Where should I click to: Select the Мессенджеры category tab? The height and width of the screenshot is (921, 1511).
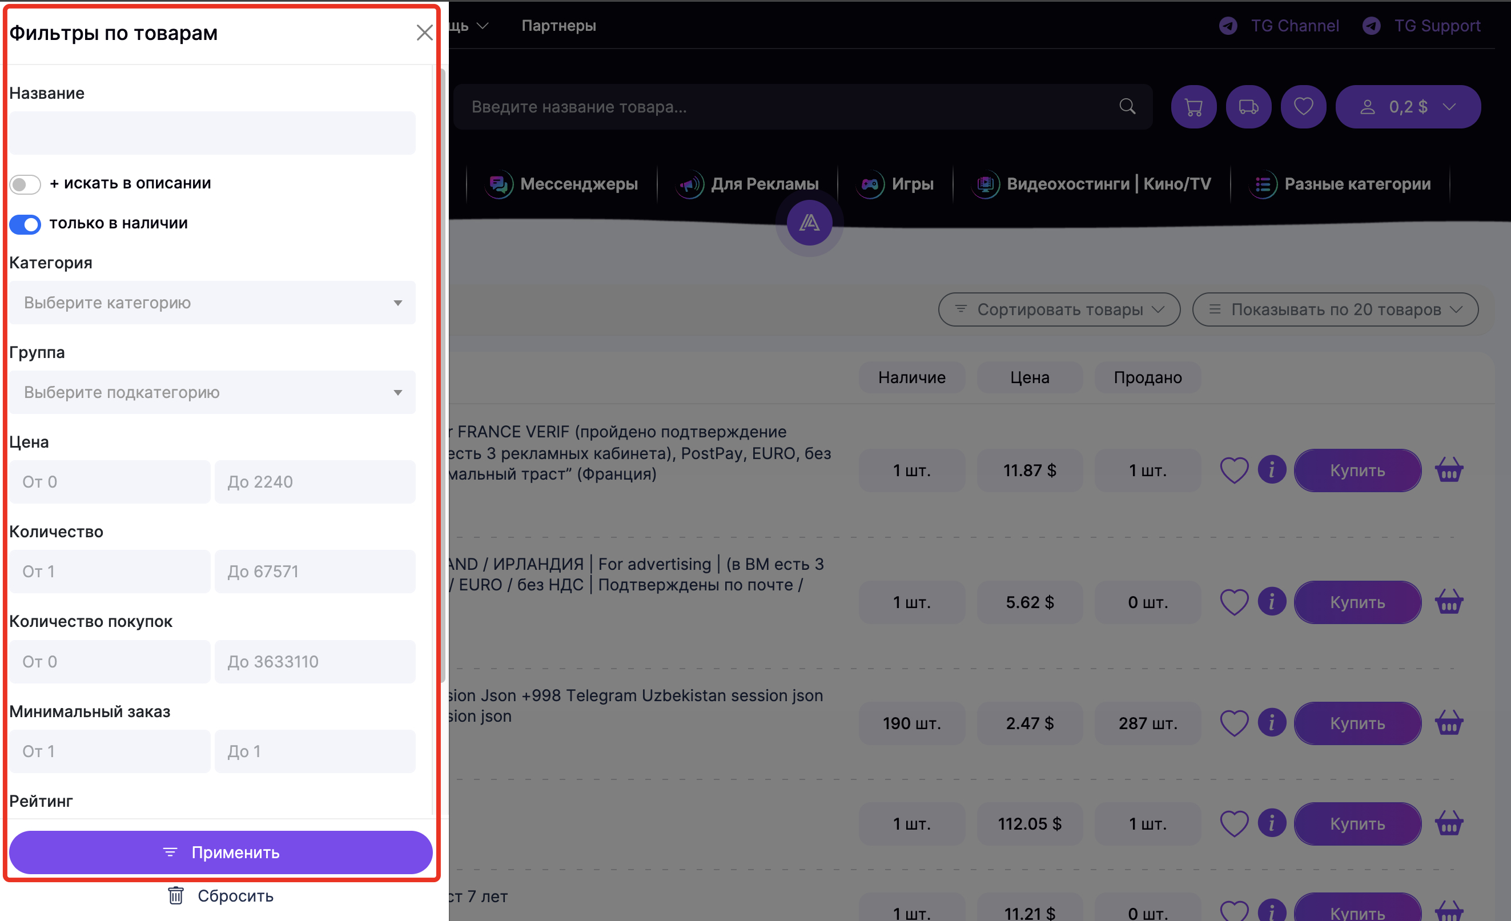click(562, 184)
